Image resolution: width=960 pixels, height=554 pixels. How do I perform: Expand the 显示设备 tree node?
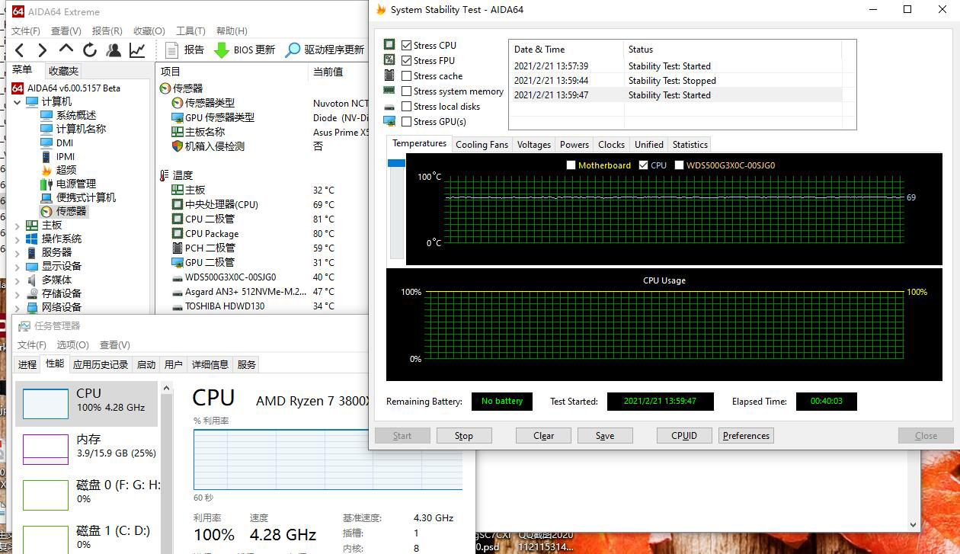[x=18, y=267]
